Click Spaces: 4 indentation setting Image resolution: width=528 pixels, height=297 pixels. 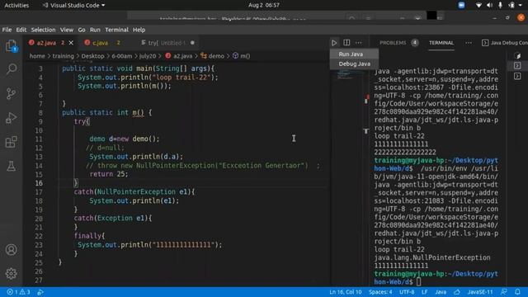[380, 292]
